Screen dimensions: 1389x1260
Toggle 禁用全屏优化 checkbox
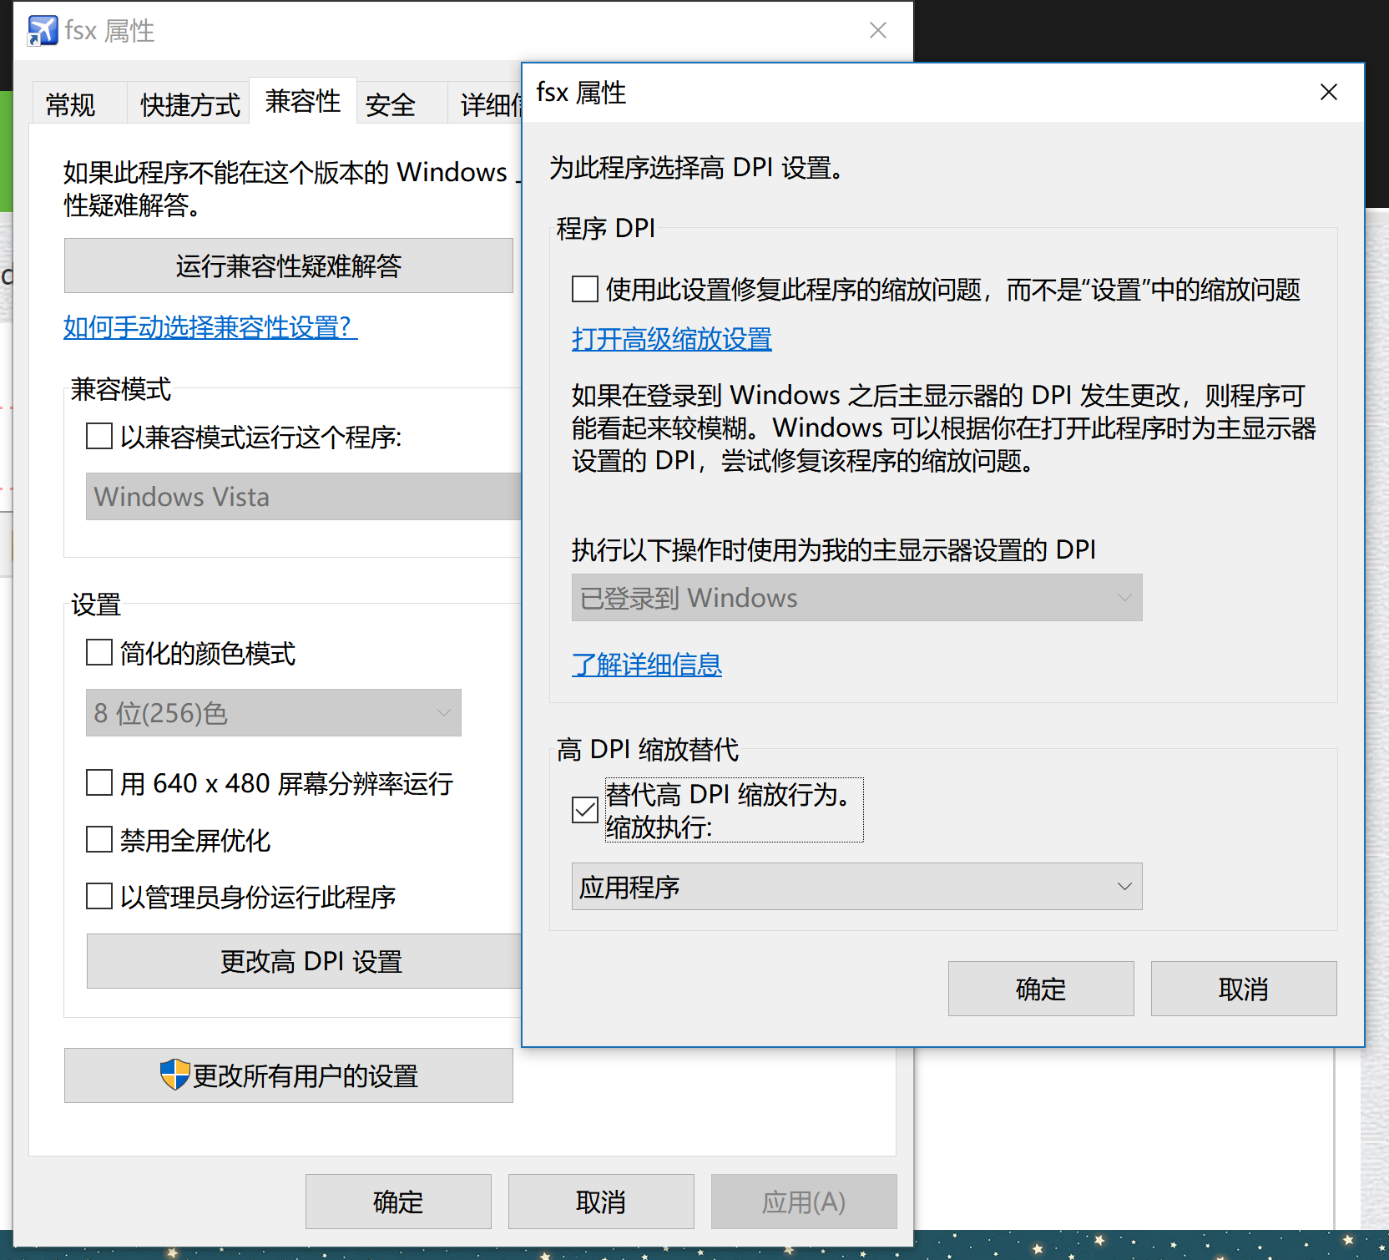coord(99,839)
